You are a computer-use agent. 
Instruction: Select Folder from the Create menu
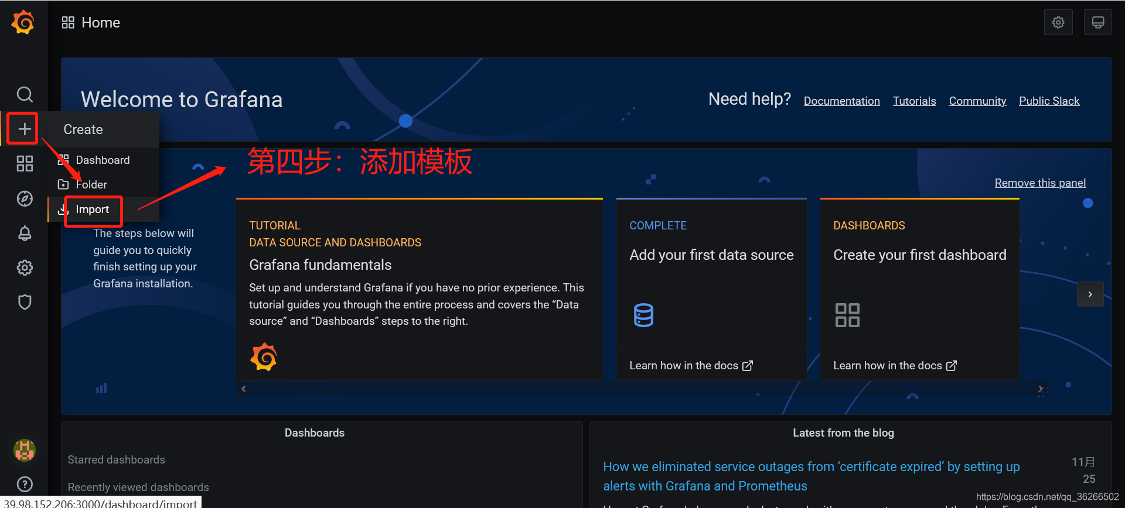pyautogui.click(x=104, y=184)
